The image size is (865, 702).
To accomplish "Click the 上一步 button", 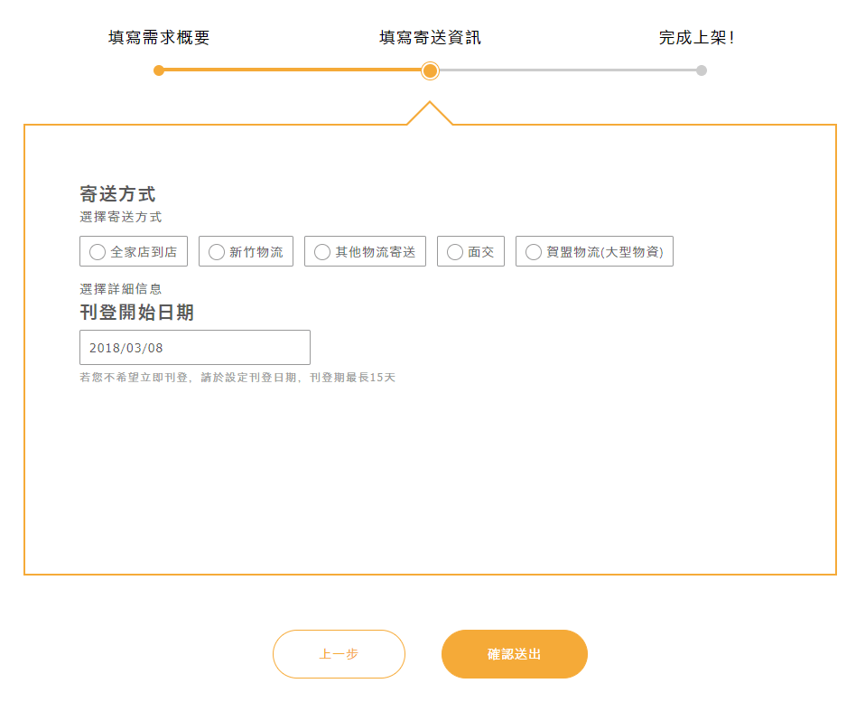I will click(339, 653).
